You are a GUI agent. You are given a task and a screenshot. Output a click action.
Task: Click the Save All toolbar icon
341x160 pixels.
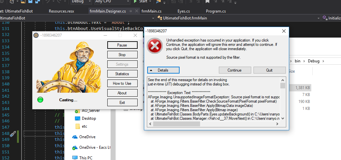point(37,2)
